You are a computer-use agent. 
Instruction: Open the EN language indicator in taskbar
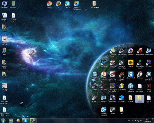click(129, 120)
